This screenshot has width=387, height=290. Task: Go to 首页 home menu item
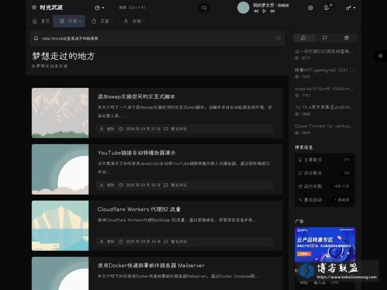click(41, 21)
